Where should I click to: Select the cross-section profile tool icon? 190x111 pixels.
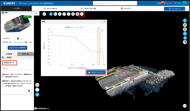[82, 14]
